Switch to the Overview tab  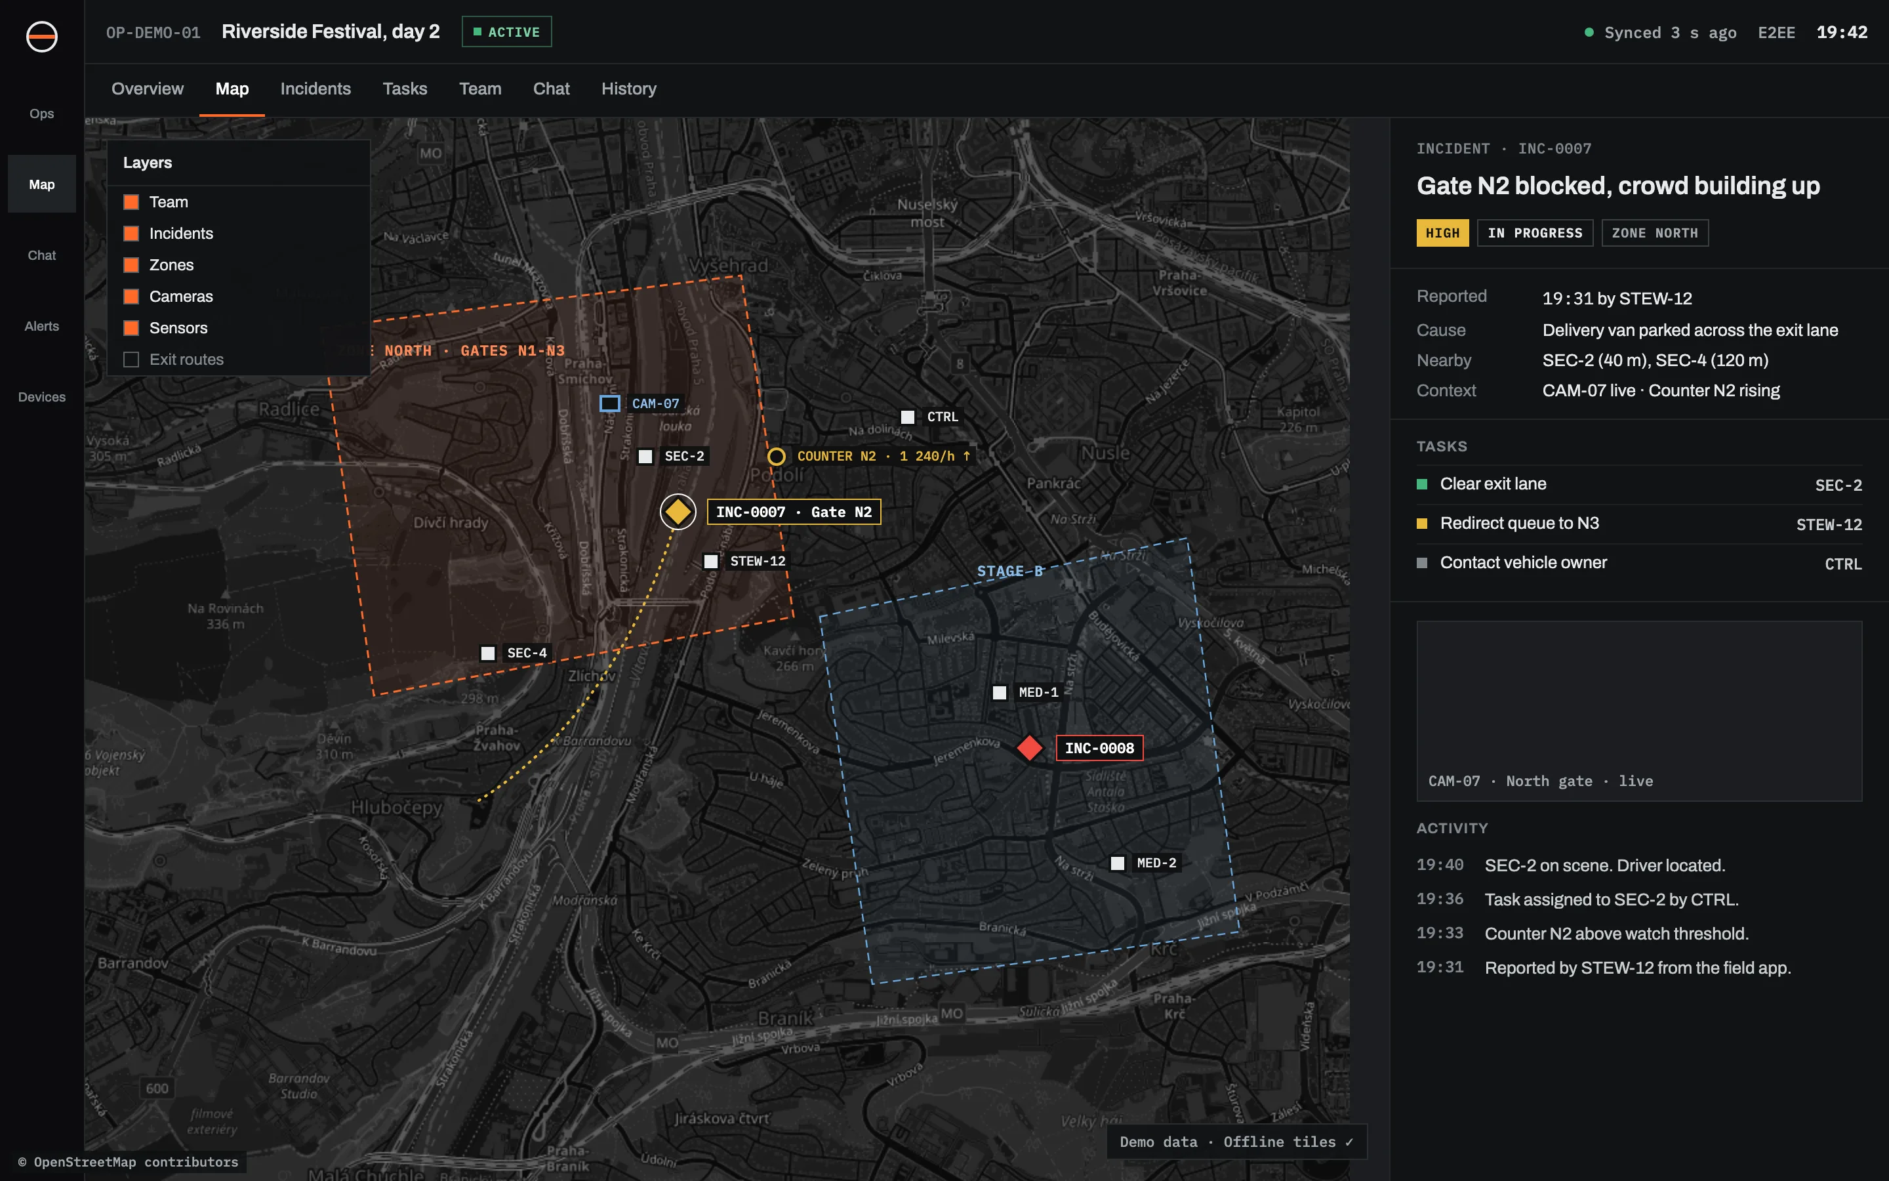tap(148, 89)
